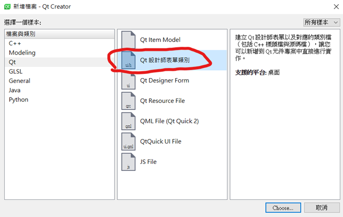Click the 檔案與類別 column header
This screenshot has height=217, width=343.
click(x=59, y=34)
